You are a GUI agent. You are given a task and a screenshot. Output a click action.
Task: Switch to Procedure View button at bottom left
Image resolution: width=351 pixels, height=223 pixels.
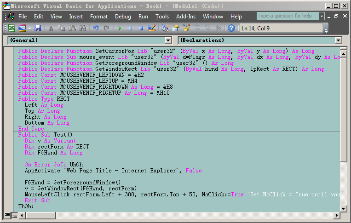[7, 216]
